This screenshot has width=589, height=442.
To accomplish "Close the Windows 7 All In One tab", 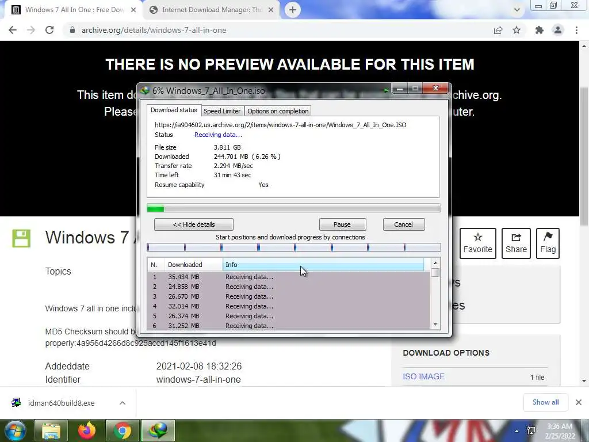I will point(133,10).
